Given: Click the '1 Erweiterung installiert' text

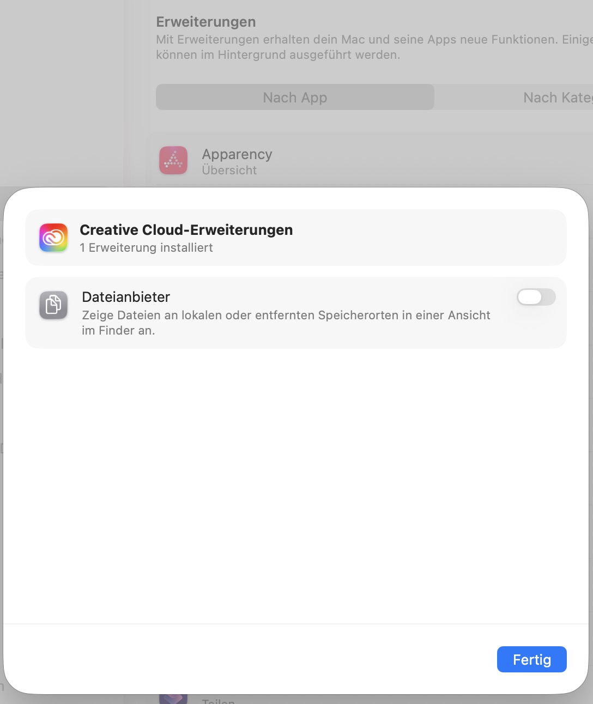Looking at the screenshot, I should pyautogui.click(x=146, y=247).
